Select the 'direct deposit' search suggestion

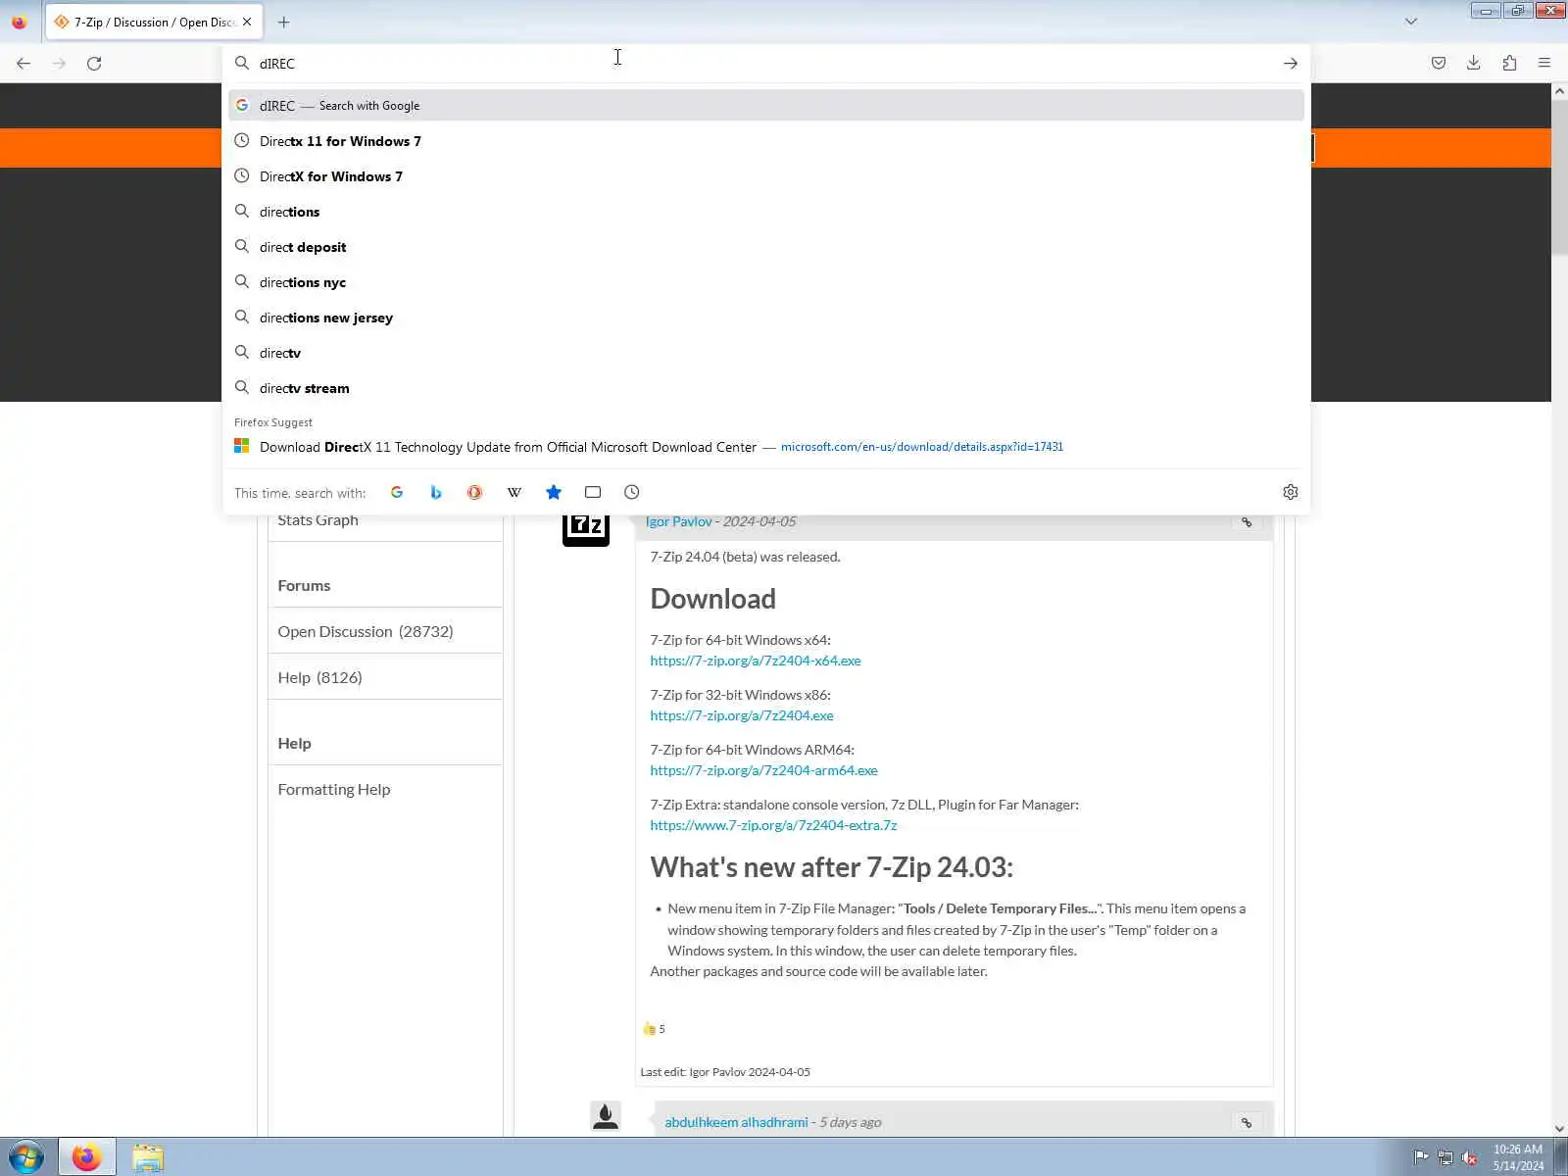(766, 247)
